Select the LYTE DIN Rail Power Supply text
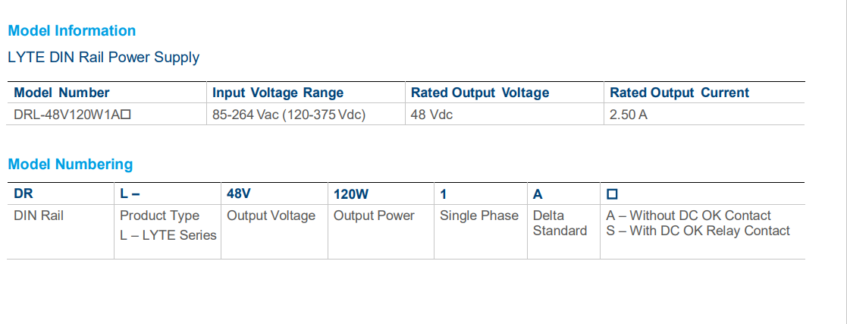The height and width of the screenshot is (324, 847). [104, 58]
